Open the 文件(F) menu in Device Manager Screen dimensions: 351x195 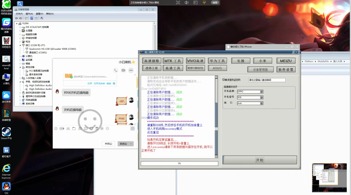tap(19, 14)
